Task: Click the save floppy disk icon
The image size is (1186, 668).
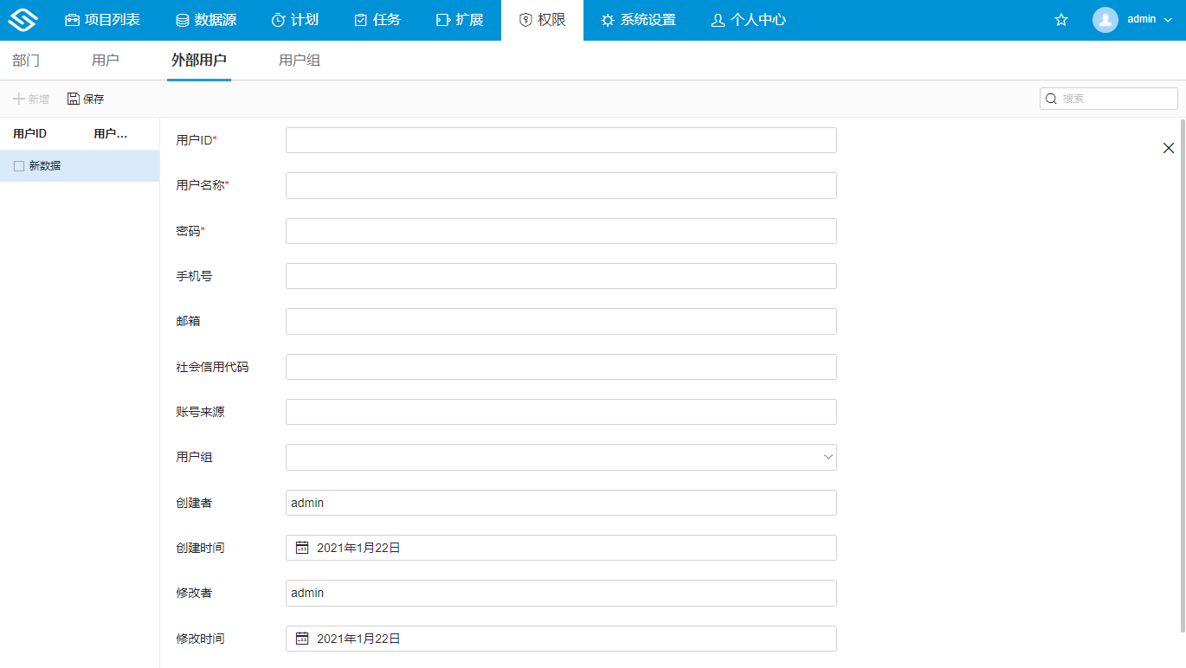Action: [x=74, y=99]
